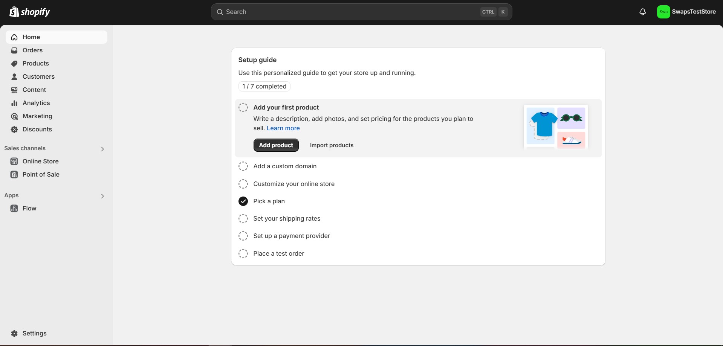Mark 'Place a test order' circle
723x346 pixels.
click(243, 253)
